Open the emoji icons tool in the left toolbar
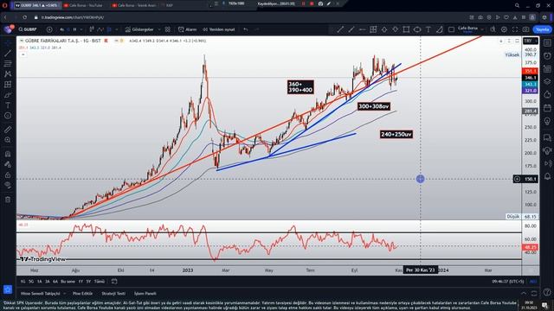 8,116
